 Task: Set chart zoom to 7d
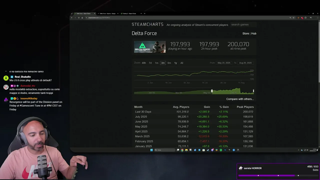pos(150,63)
